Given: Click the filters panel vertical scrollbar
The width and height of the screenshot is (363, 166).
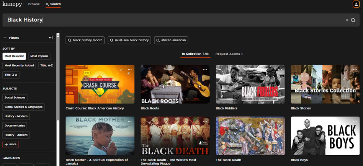Looking at the screenshot, I should coord(58,76).
